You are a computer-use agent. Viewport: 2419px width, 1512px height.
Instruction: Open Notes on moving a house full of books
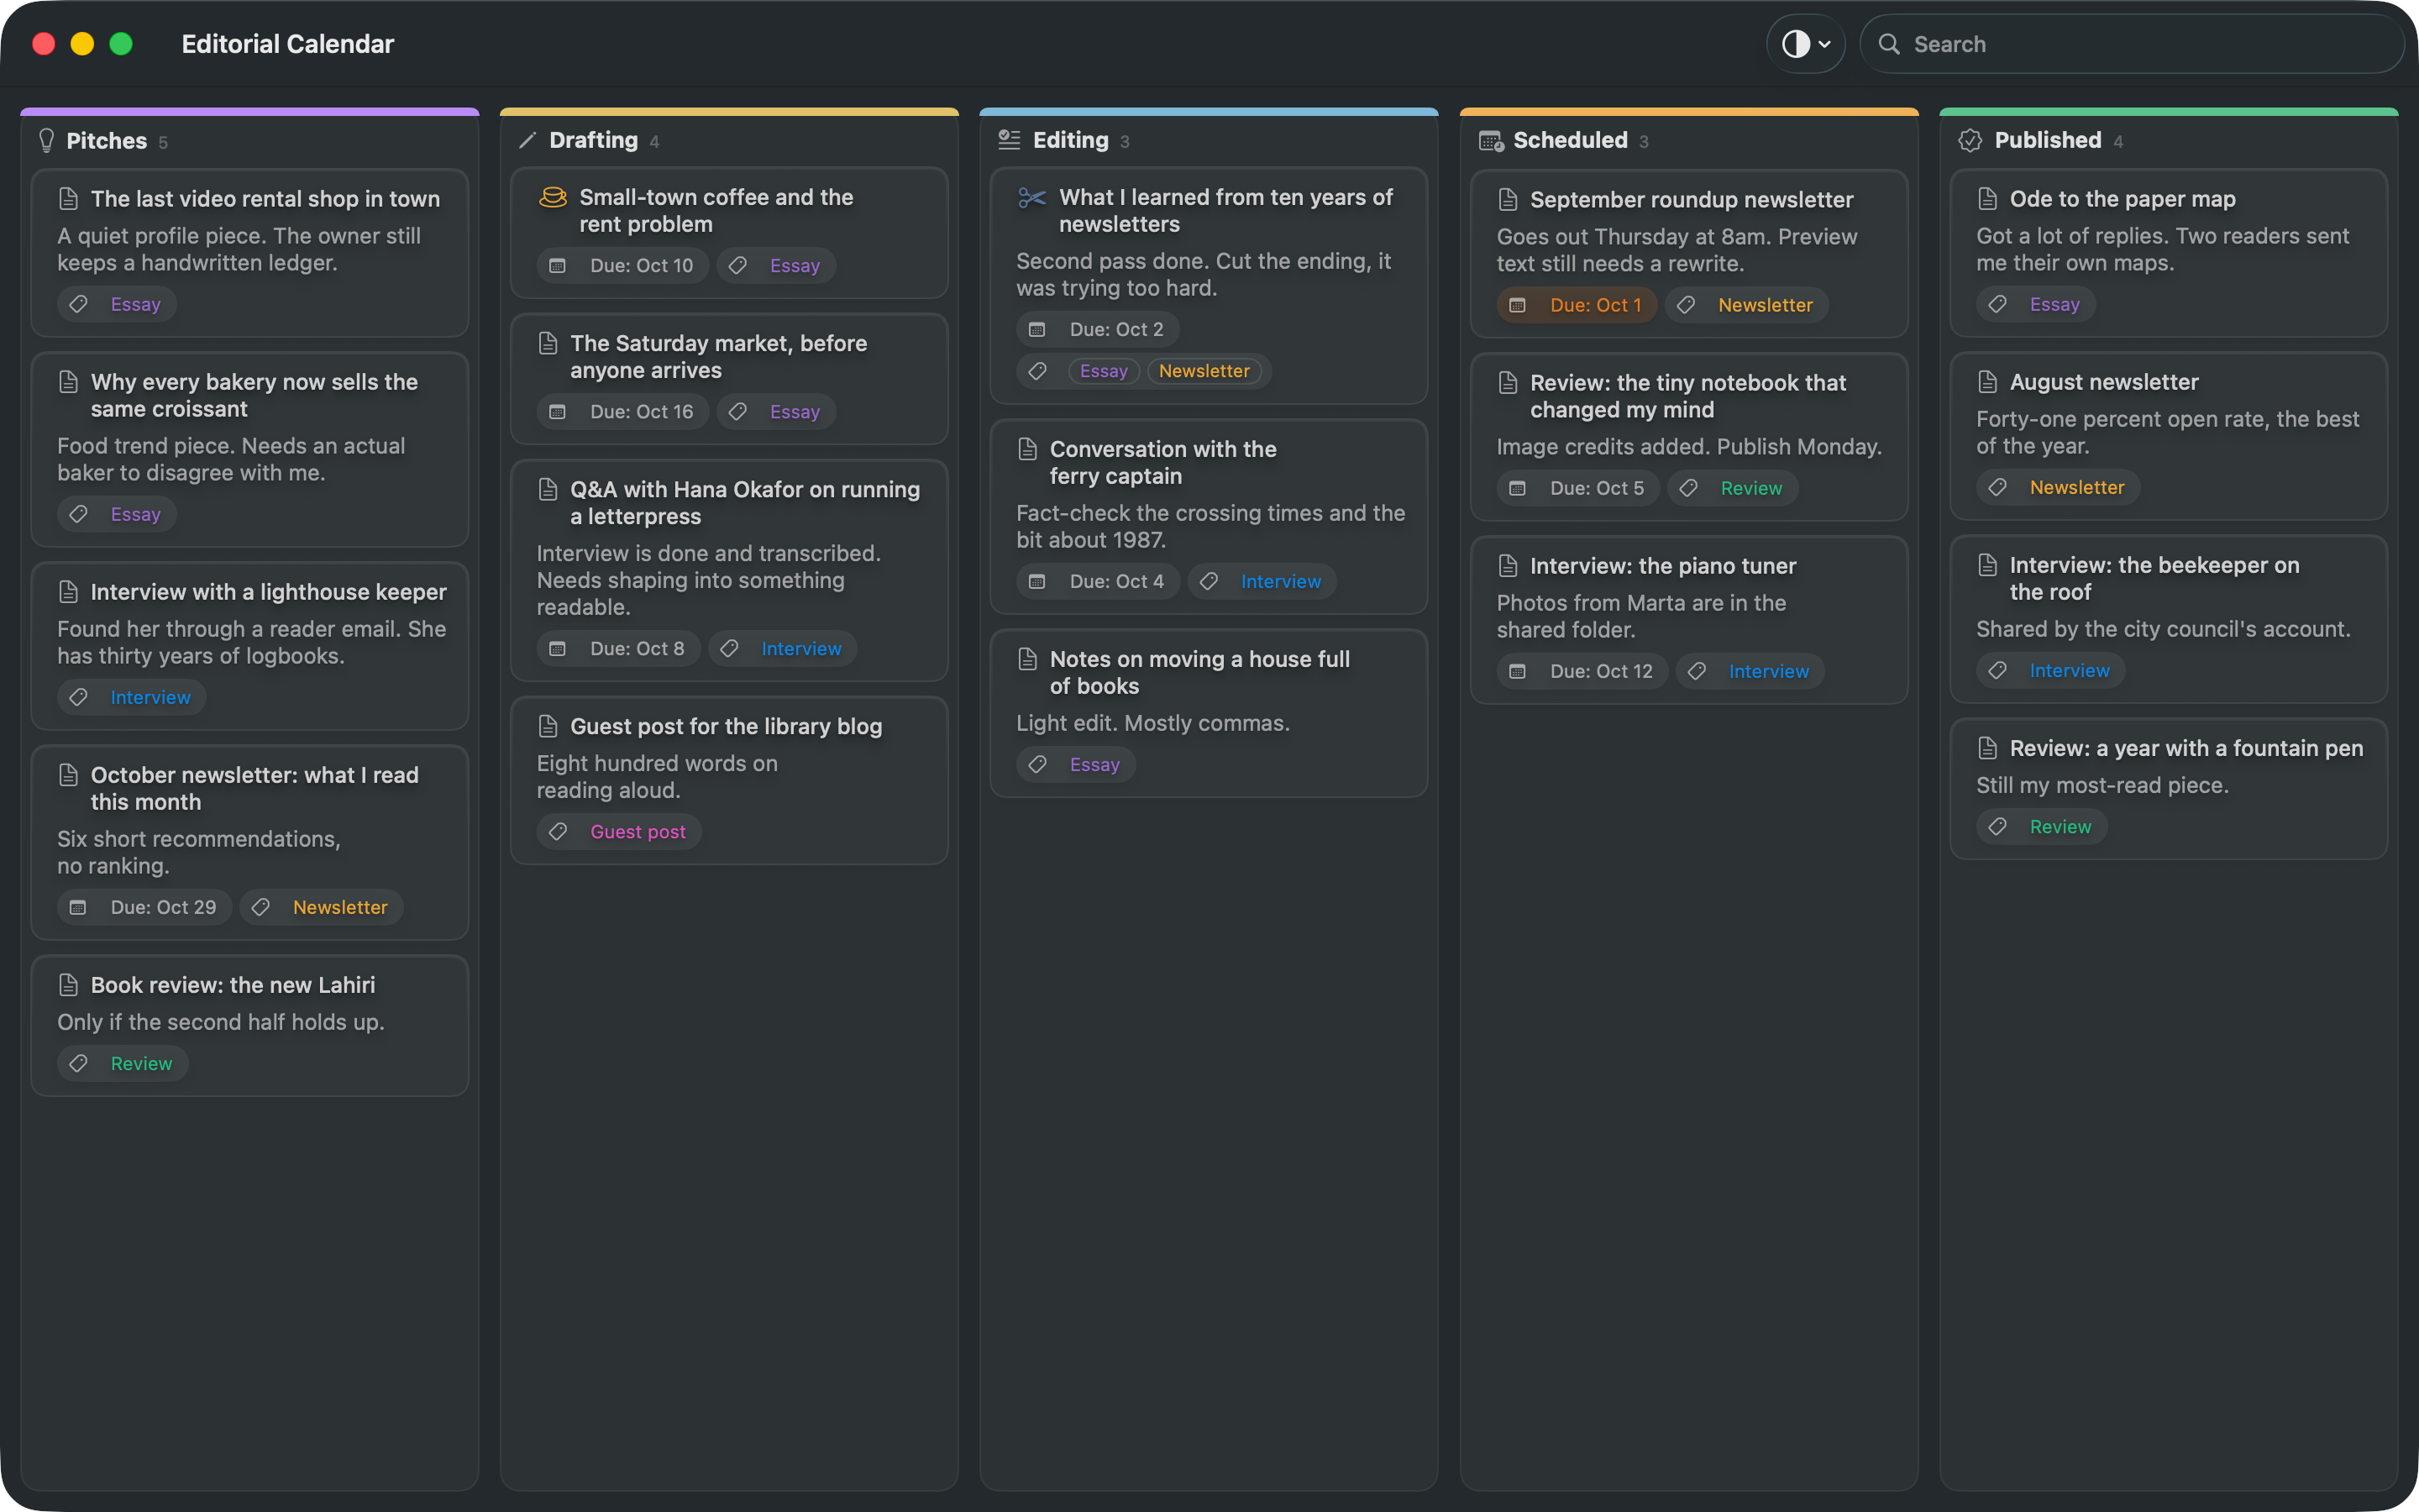(x=1209, y=713)
